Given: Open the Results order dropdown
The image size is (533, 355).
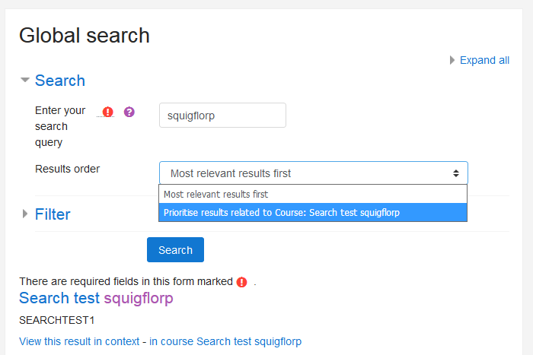Looking at the screenshot, I should [314, 173].
